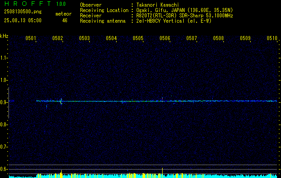Click time axis label 0501
This screenshot has height=178, width=281.
click(31, 38)
